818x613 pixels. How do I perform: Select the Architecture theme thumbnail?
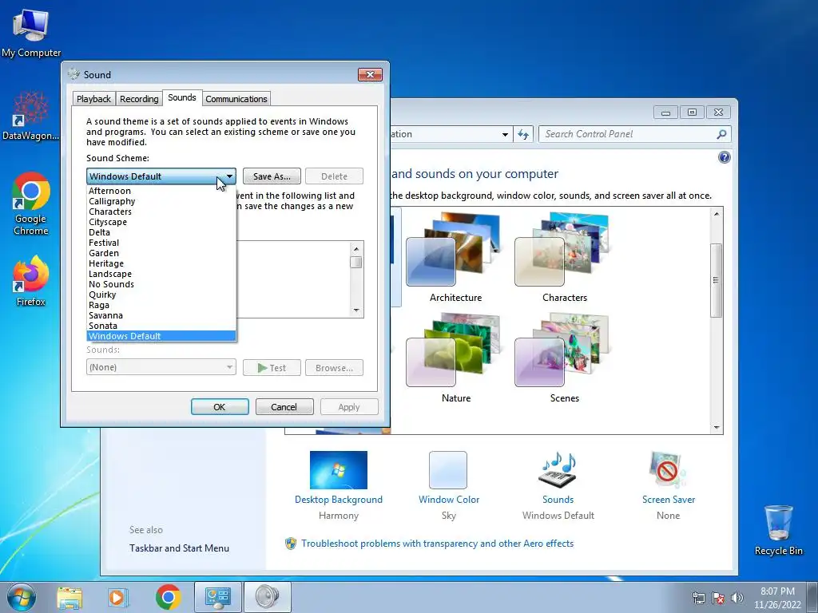[453, 250]
